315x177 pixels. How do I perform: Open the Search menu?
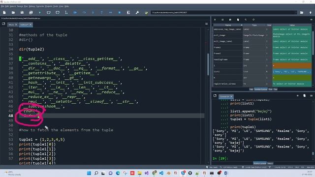pos(13,6)
